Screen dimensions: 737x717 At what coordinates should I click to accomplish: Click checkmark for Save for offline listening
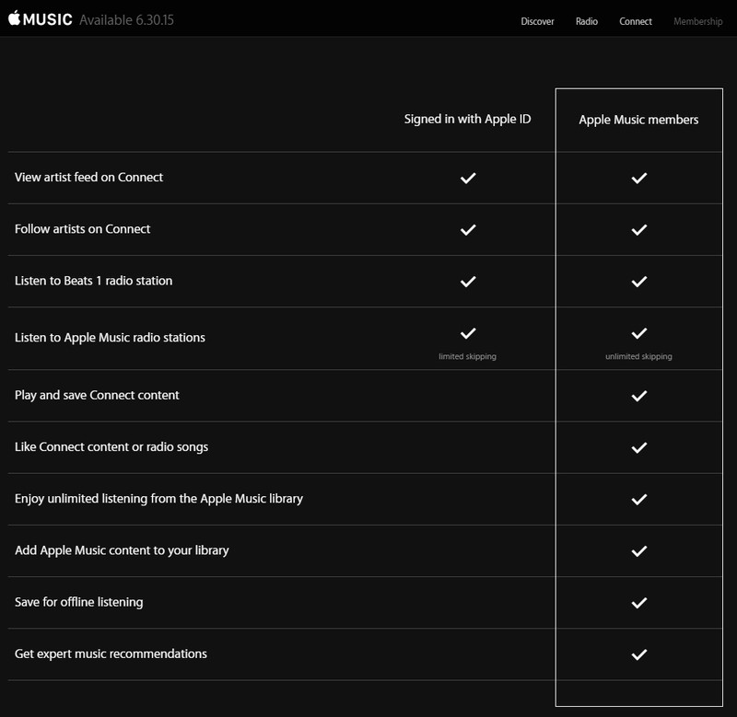click(638, 603)
